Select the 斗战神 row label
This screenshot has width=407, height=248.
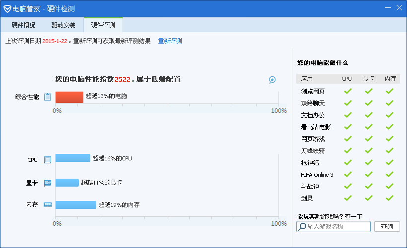310,187
